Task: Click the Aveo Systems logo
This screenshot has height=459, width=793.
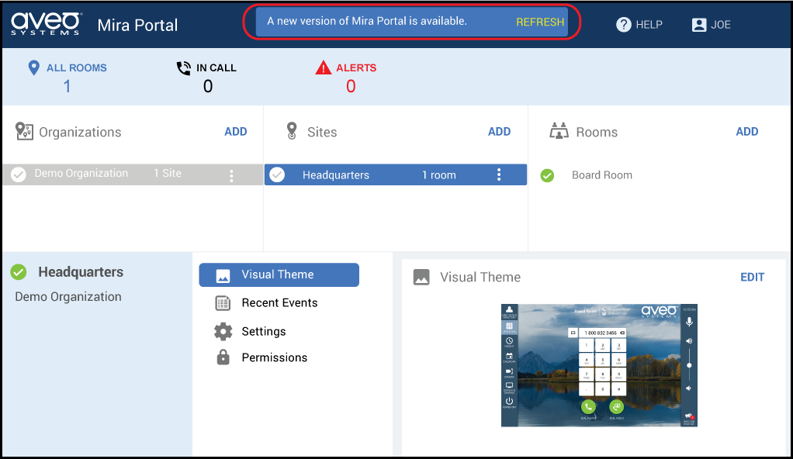Action: click(46, 23)
